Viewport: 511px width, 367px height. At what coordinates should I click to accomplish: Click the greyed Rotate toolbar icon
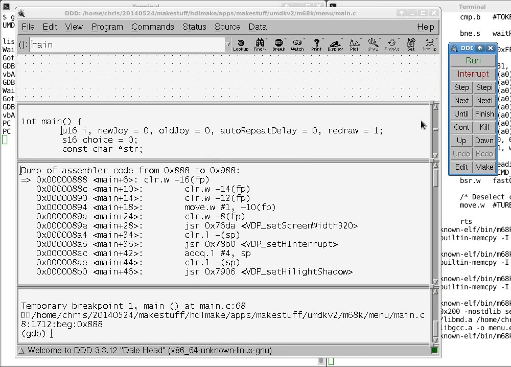click(392, 44)
